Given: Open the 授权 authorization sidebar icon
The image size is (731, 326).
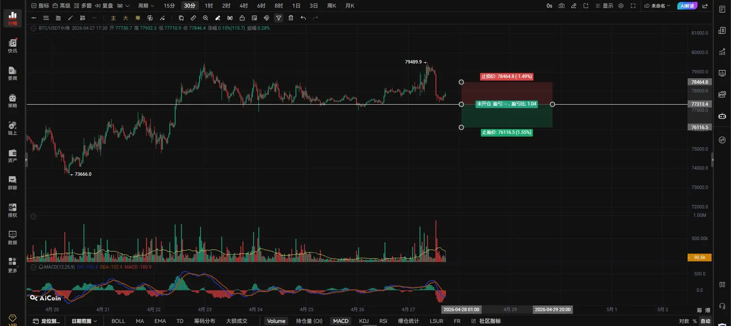Looking at the screenshot, I should tap(13, 210).
